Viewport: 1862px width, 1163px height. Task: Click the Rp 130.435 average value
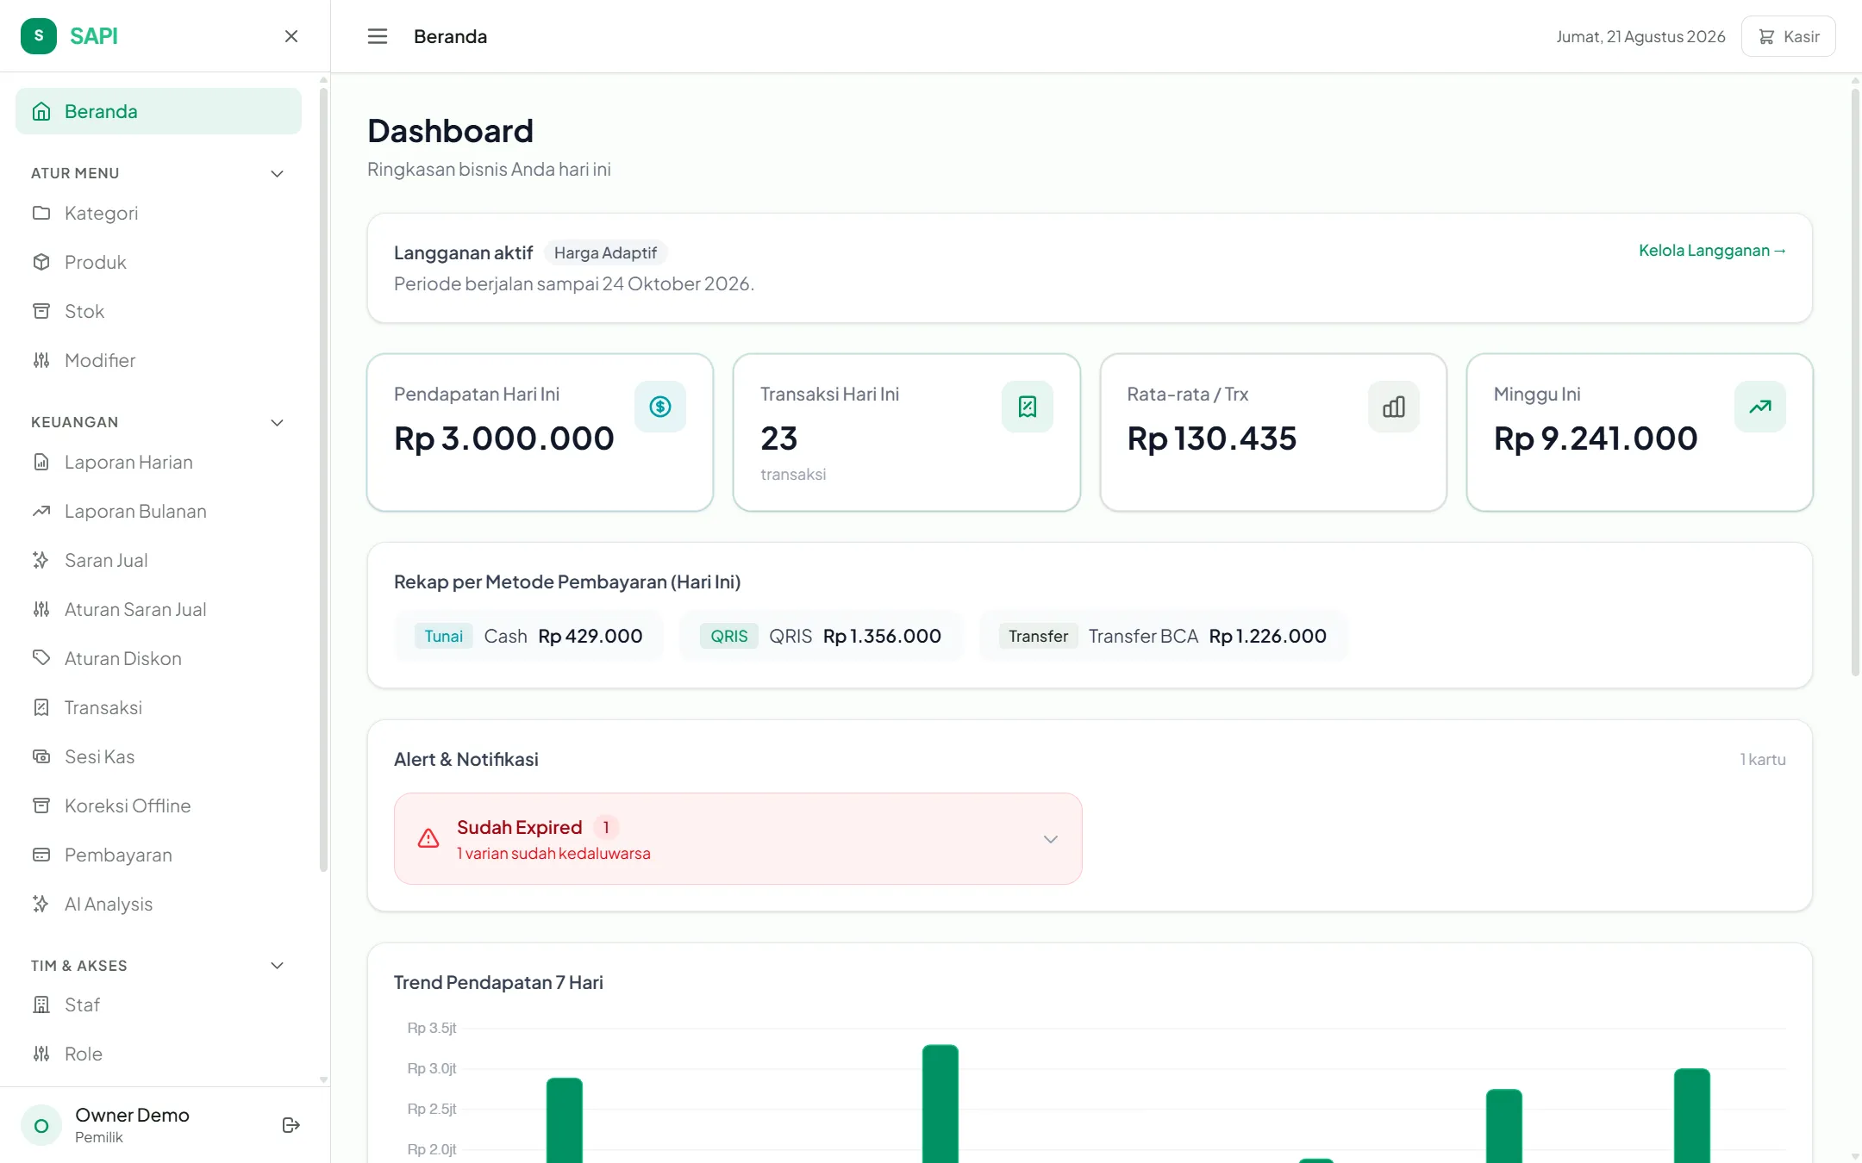tap(1212, 438)
